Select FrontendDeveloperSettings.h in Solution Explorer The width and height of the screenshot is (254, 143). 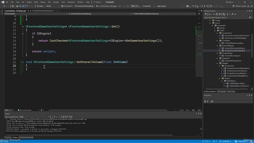pyautogui.click(x=235, y=48)
